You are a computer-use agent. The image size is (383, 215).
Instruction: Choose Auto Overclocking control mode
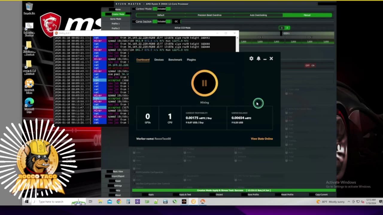point(258,15)
